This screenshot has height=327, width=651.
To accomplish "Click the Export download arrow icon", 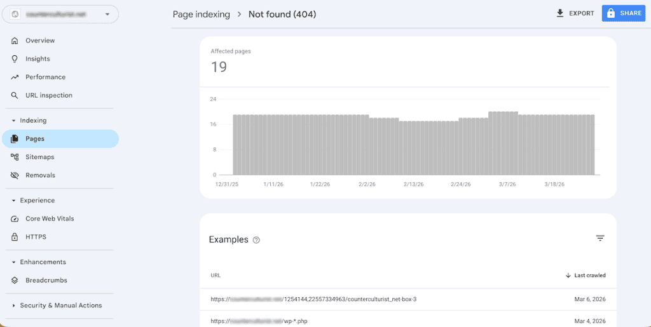I will [x=560, y=13].
